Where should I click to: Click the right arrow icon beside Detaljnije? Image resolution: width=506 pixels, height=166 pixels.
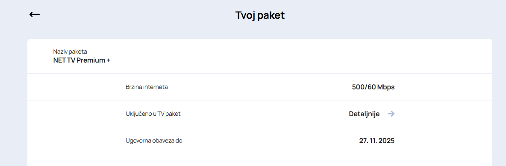(x=391, y=114)
